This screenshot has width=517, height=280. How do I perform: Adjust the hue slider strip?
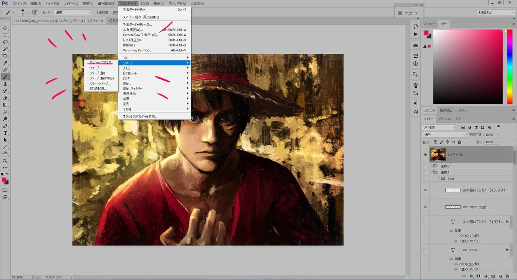[x=510, y=67]
